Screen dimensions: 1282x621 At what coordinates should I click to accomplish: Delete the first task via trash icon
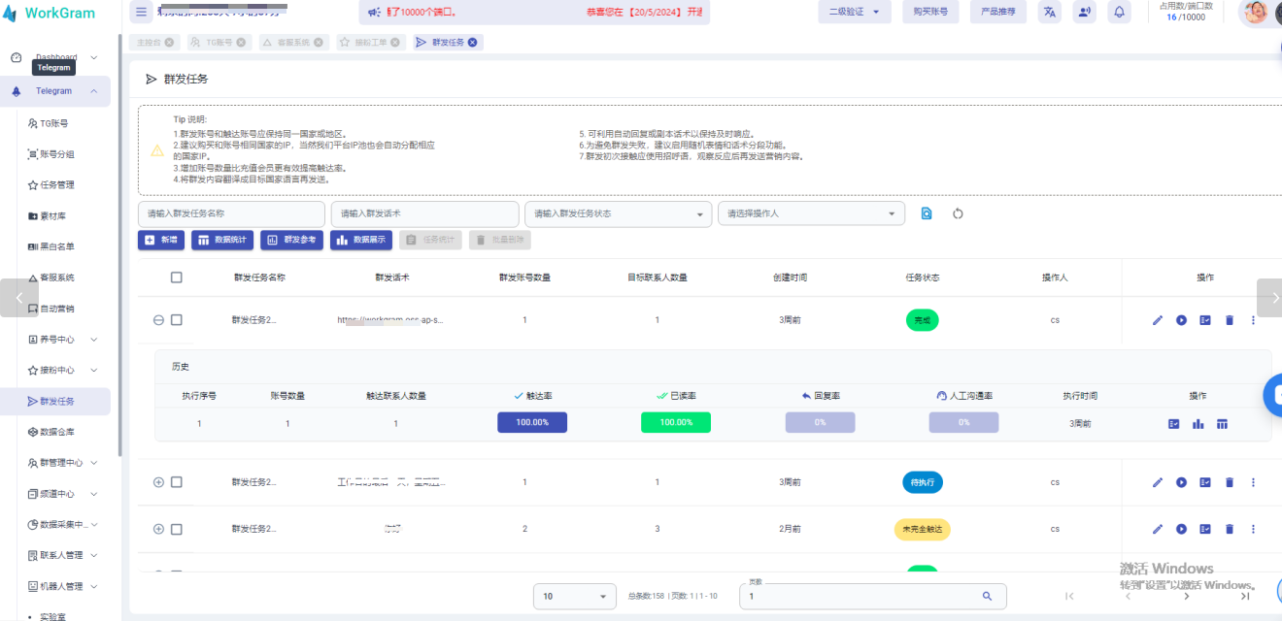pos(1229,319)
